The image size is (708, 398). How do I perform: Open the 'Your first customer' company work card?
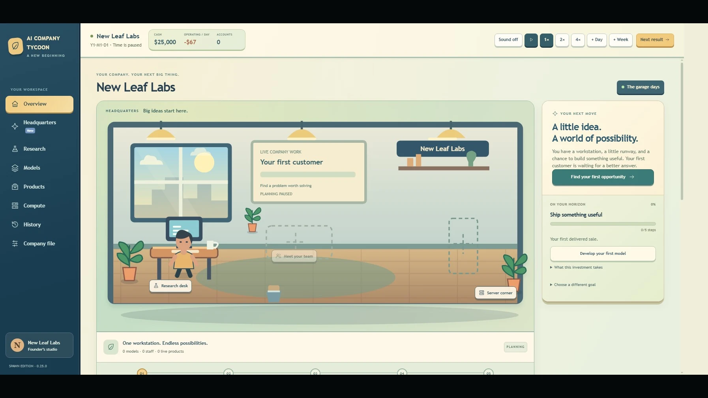pos(309,172)
